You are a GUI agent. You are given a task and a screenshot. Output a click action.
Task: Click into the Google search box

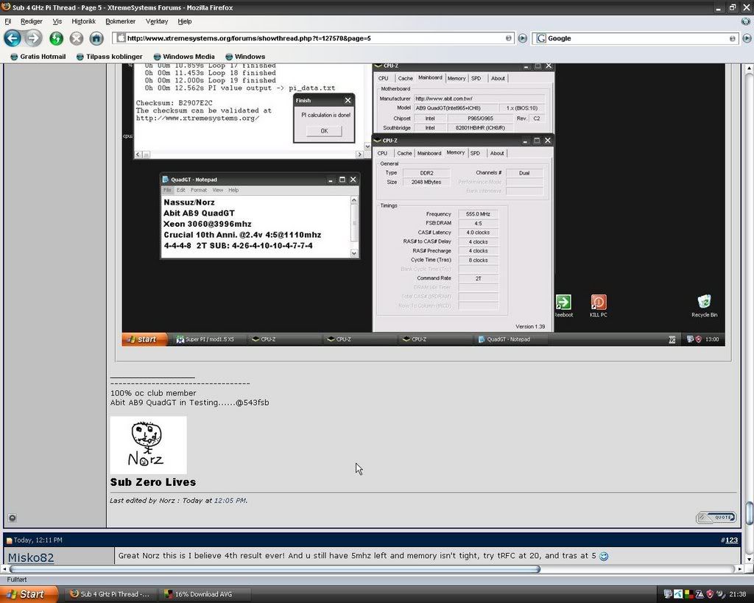[x=637, y=38]
